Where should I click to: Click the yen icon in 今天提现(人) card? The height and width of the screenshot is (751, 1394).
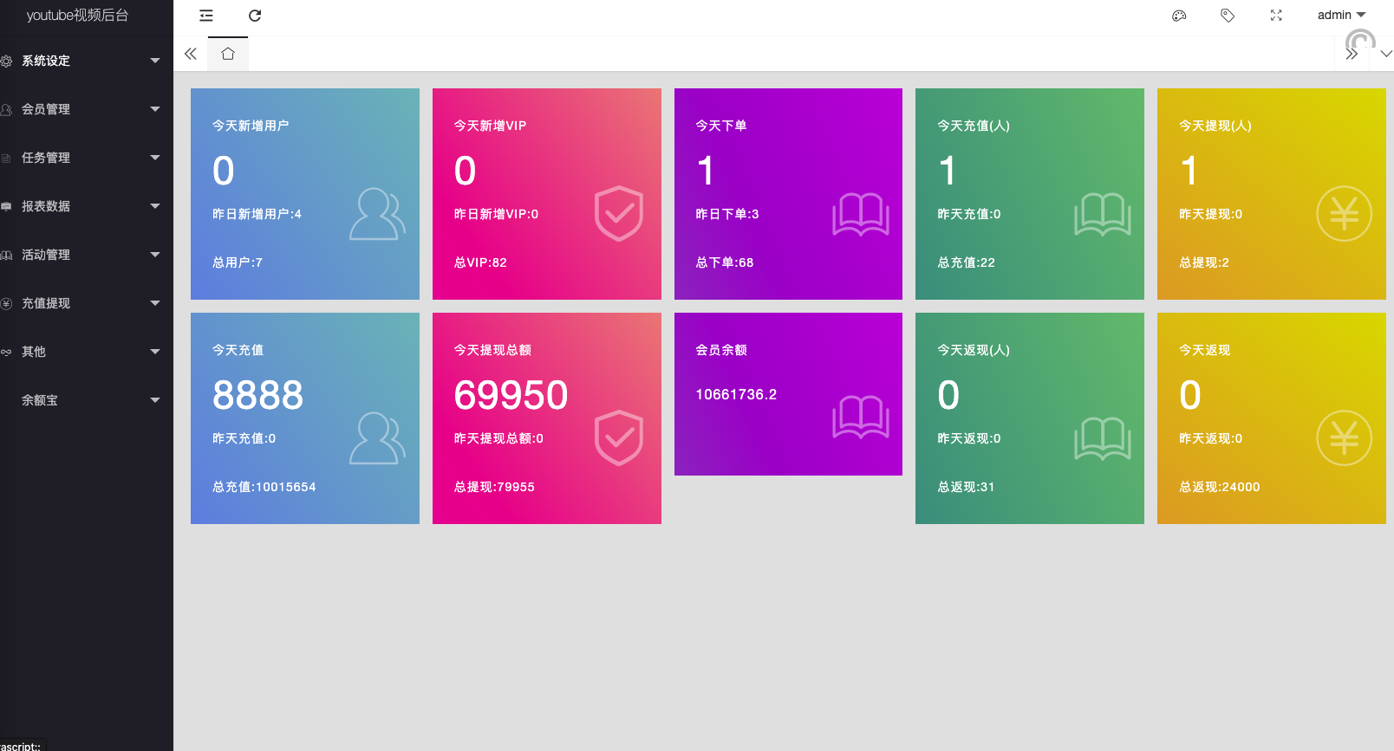1344,214
